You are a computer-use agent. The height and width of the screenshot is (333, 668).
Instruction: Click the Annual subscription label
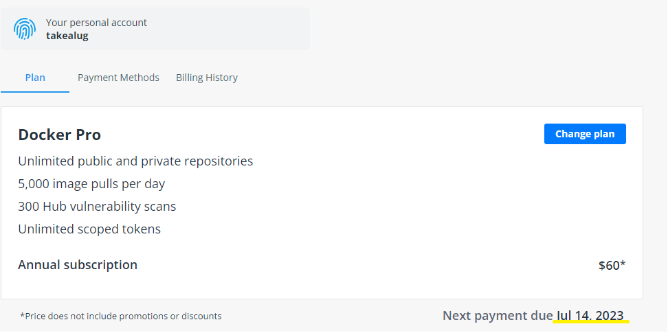click(x=78, y=264)
